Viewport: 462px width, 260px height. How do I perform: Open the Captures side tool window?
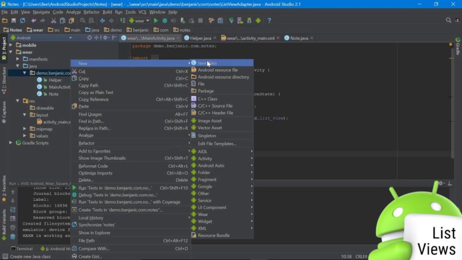point(4,112)
